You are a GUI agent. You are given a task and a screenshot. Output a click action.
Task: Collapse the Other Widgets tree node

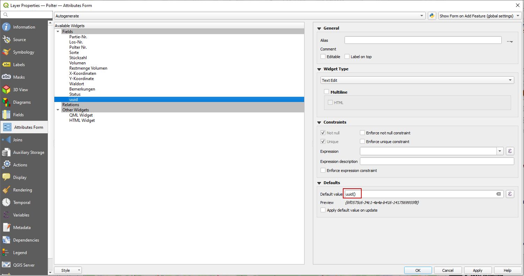[58, 110]
